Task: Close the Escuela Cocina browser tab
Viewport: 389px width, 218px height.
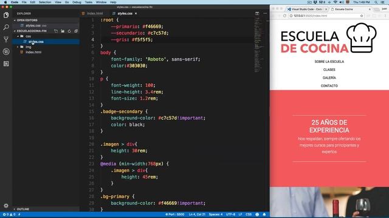Action: 370,9
